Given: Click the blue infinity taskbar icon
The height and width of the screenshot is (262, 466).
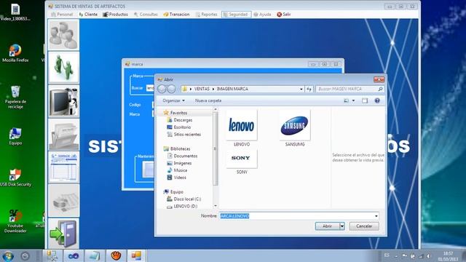Looking at the screenshot, I should pos(73,255).
